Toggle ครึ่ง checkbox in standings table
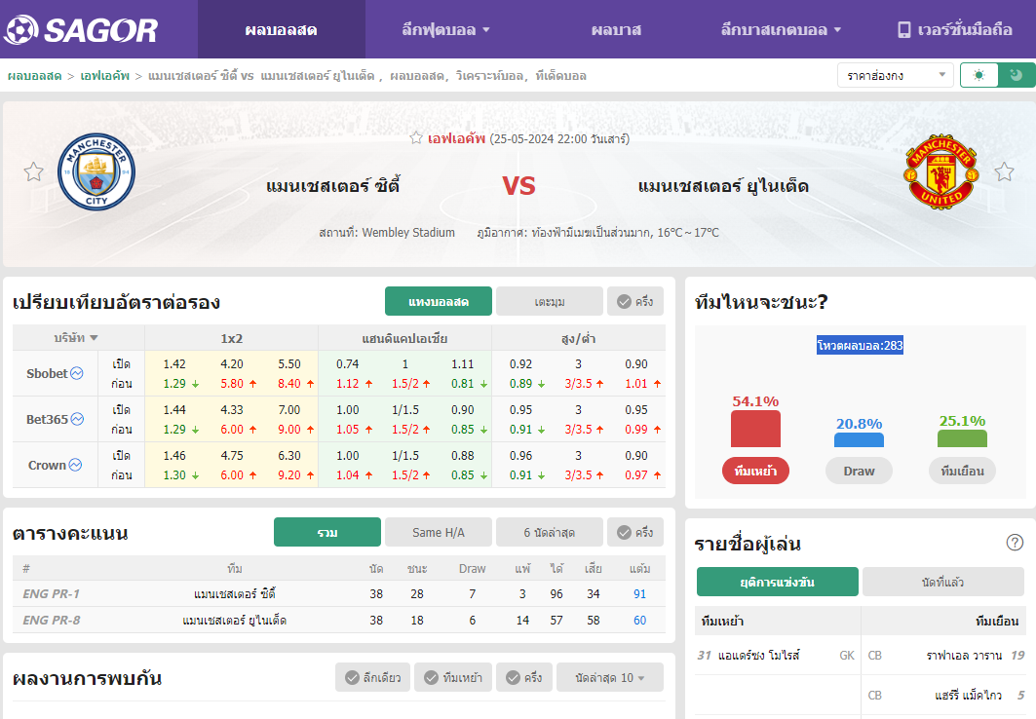 (x=634, y=532)
